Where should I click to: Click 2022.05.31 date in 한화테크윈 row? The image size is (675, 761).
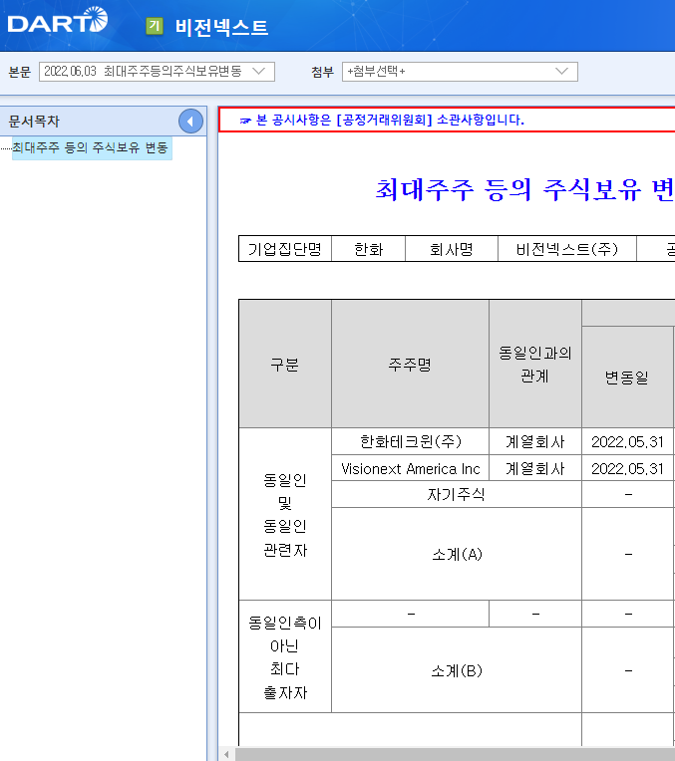pos(627,441)
